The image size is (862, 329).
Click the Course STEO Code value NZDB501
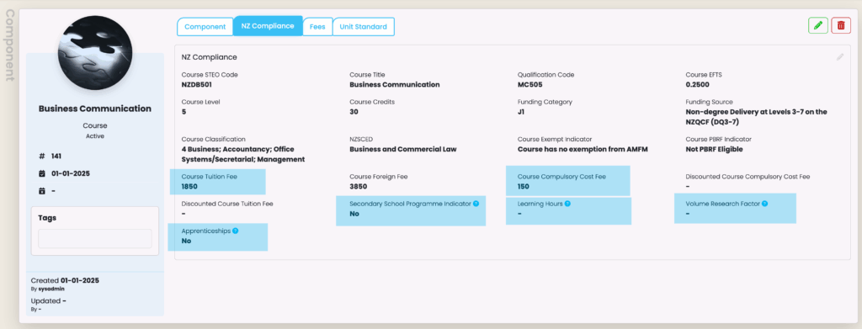pyautogui.click(x=197, y=85)
